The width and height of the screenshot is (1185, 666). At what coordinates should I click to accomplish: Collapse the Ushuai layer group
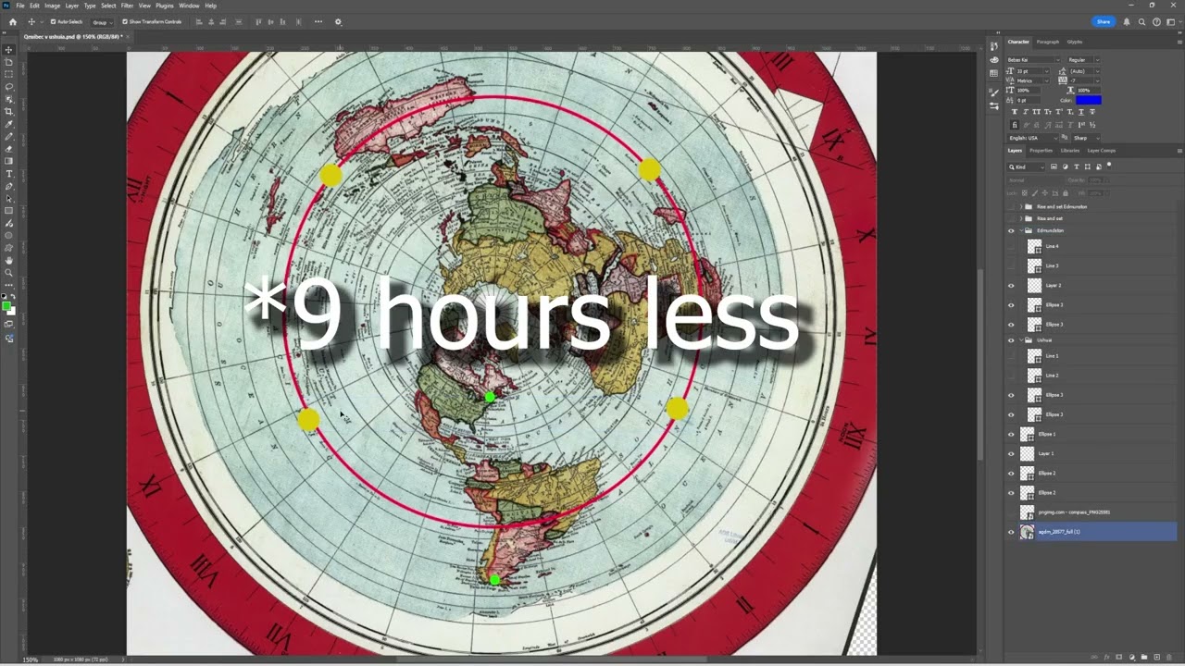coord(1020,340)
